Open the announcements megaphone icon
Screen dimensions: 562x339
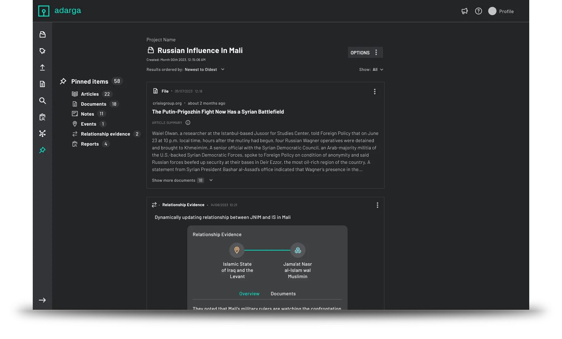coord(464,11)
